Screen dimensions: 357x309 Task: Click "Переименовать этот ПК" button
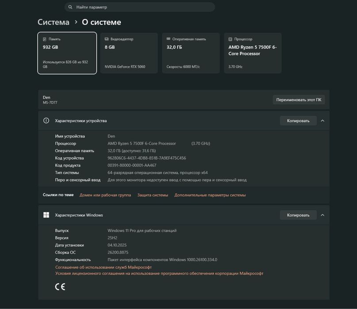click(x=299, y=100)
